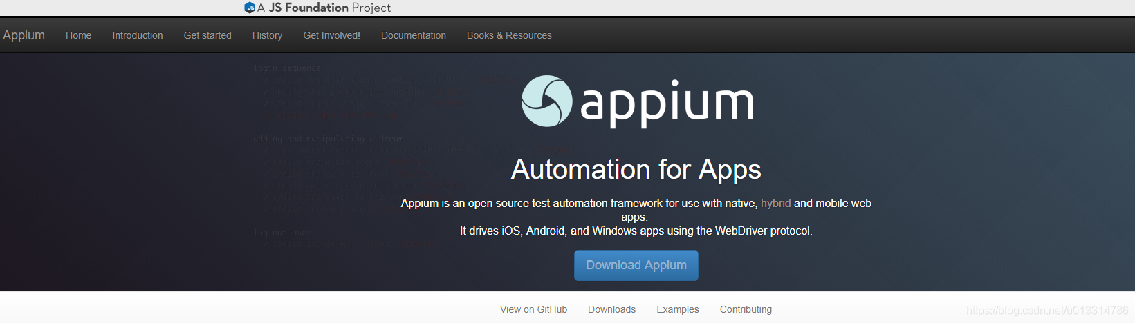The image size is (1135, 323).
Task: Click the Download Appium button
Action: [x=636, y=265]
